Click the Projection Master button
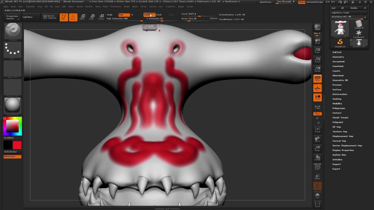The width and height of the screenshot is (374, 210). (x=12, y=17)
